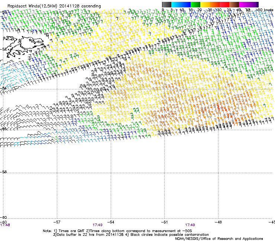Click the orange 25-30 knots legend swatch
Image resolution: width=275 pixels, height=241 pixels.
(215, 4)
